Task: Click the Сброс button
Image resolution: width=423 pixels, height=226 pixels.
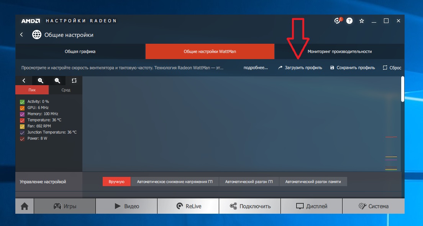Action: click(392, 68)
